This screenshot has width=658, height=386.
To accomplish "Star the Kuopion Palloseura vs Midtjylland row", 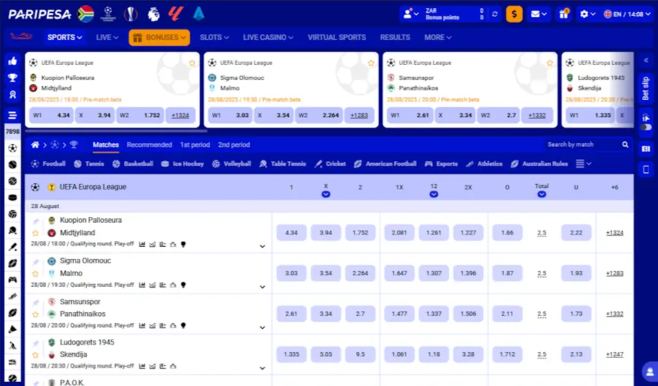I will (36, 233).
